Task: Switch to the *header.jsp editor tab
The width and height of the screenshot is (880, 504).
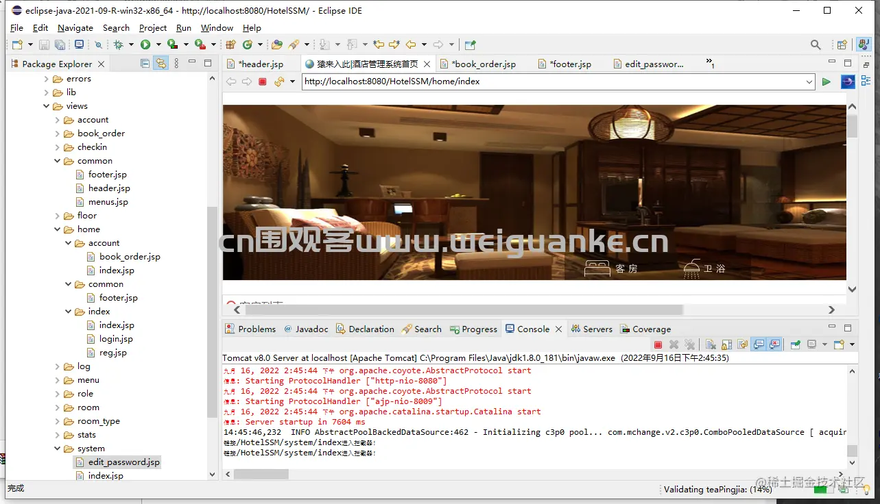Action: click(261, 64)
